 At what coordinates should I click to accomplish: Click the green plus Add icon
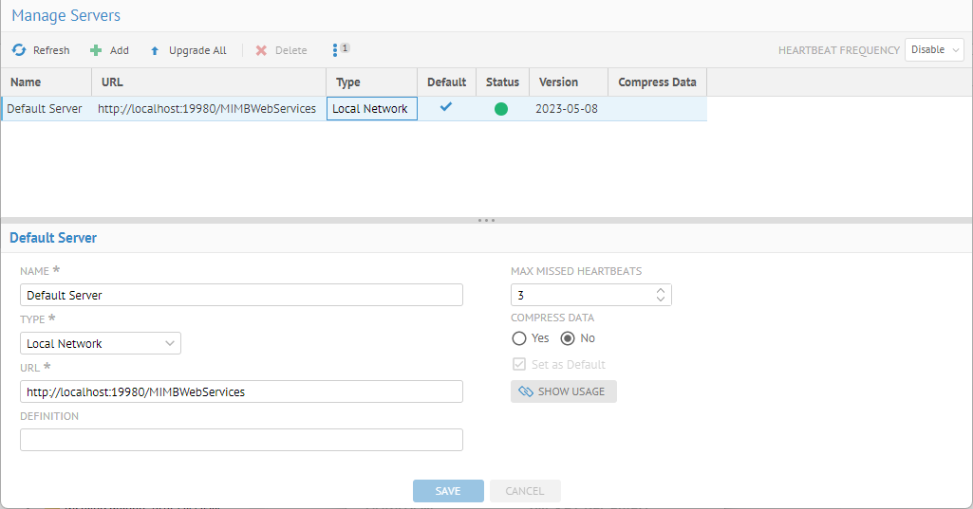[96, 50]
